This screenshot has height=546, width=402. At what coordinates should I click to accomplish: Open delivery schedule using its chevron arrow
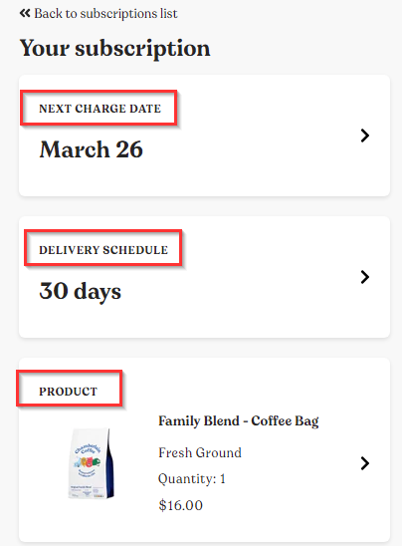364,277
